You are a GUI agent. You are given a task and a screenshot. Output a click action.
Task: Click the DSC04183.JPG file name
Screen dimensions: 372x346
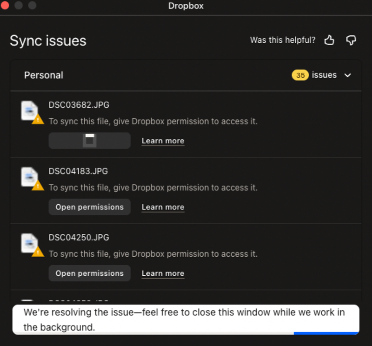click(78, 171)
